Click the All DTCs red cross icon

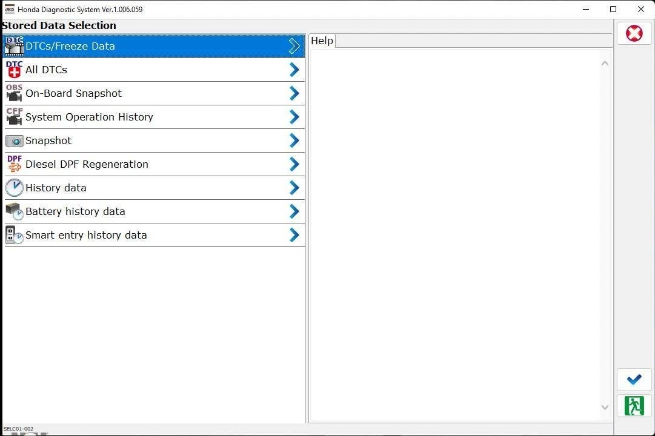coord(14,70)
